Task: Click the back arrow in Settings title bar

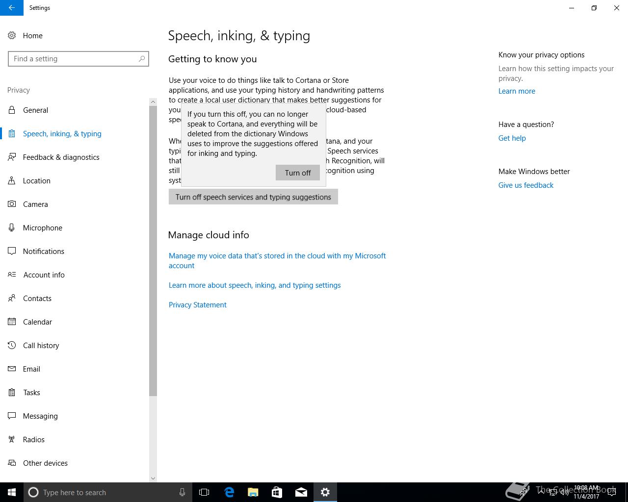Action: (x=12, y=8)
